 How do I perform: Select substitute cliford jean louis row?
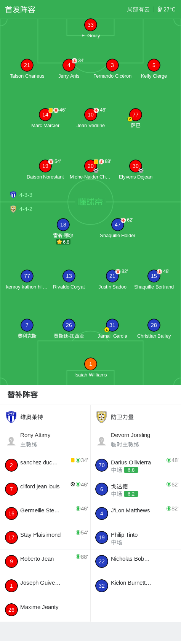pos(45,489)
